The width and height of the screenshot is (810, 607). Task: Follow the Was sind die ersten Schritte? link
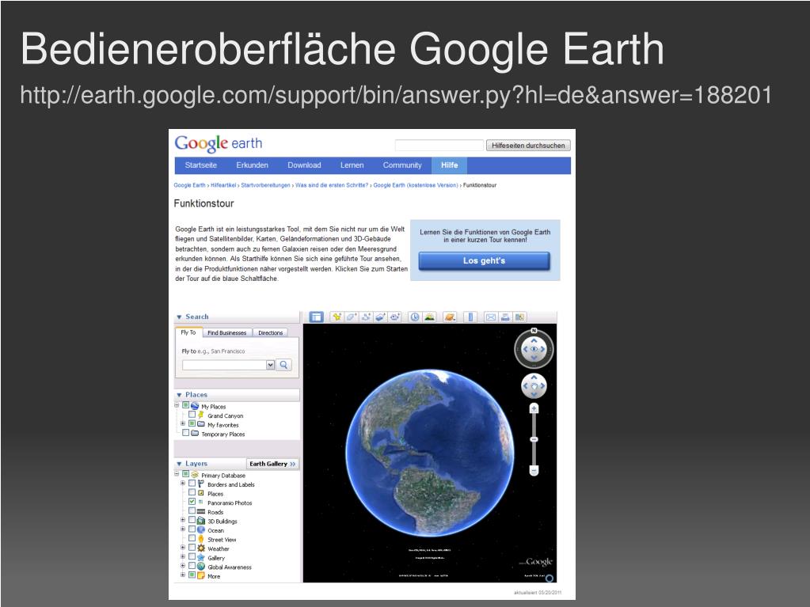pyautogui.click(x=332, y=185)
